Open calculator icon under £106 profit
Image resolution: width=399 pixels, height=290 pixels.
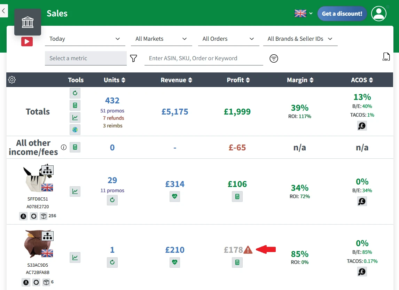(237, 197)
